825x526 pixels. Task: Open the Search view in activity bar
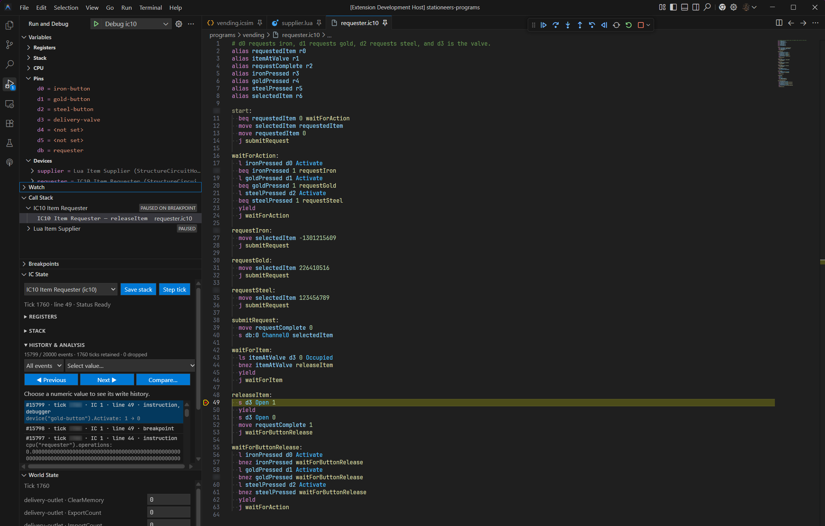coord(10,64)
